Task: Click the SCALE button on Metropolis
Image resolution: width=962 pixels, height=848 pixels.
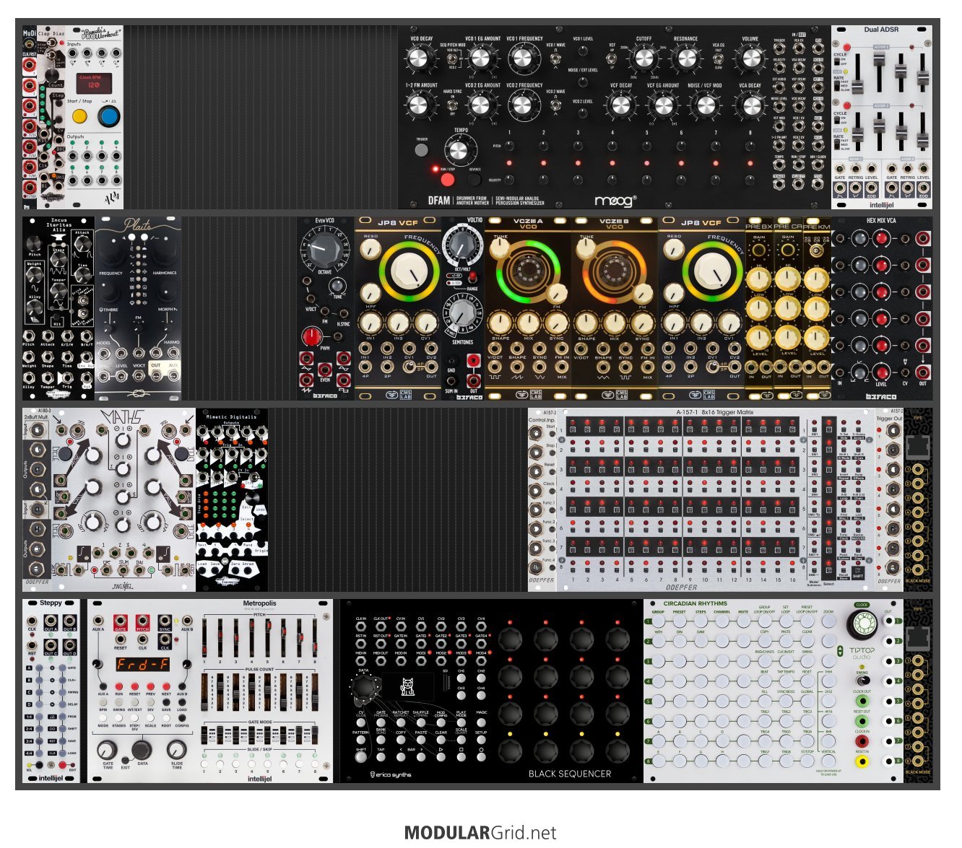Action: coord(150,718)
